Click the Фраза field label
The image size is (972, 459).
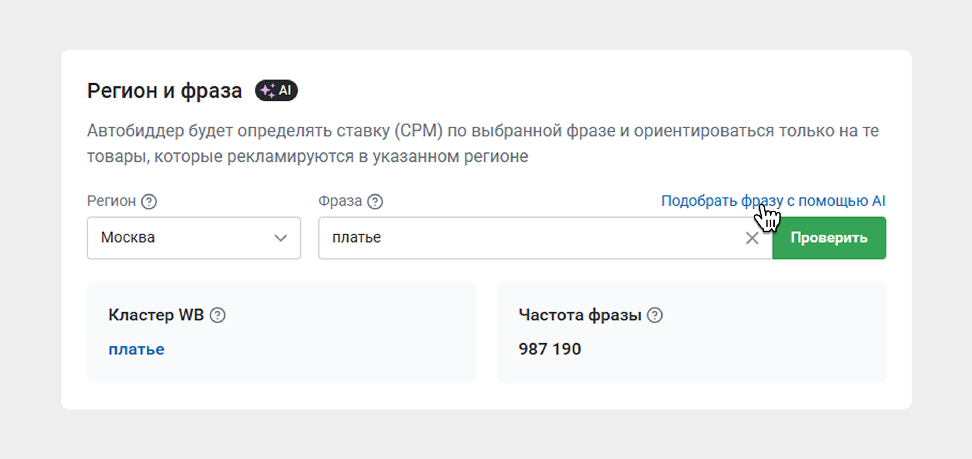point(340,201)
